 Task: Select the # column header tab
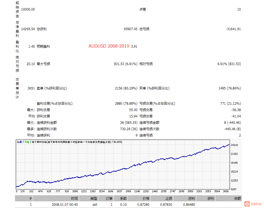pos(30,198)
